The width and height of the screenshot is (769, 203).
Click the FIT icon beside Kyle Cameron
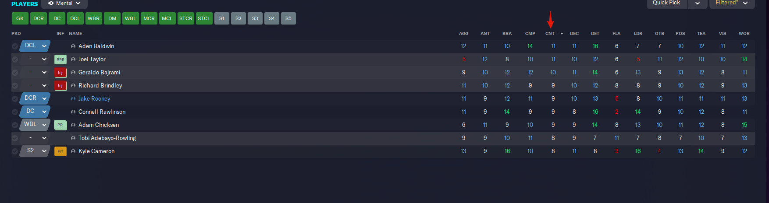pyautogui.click(x=61, y=151)
